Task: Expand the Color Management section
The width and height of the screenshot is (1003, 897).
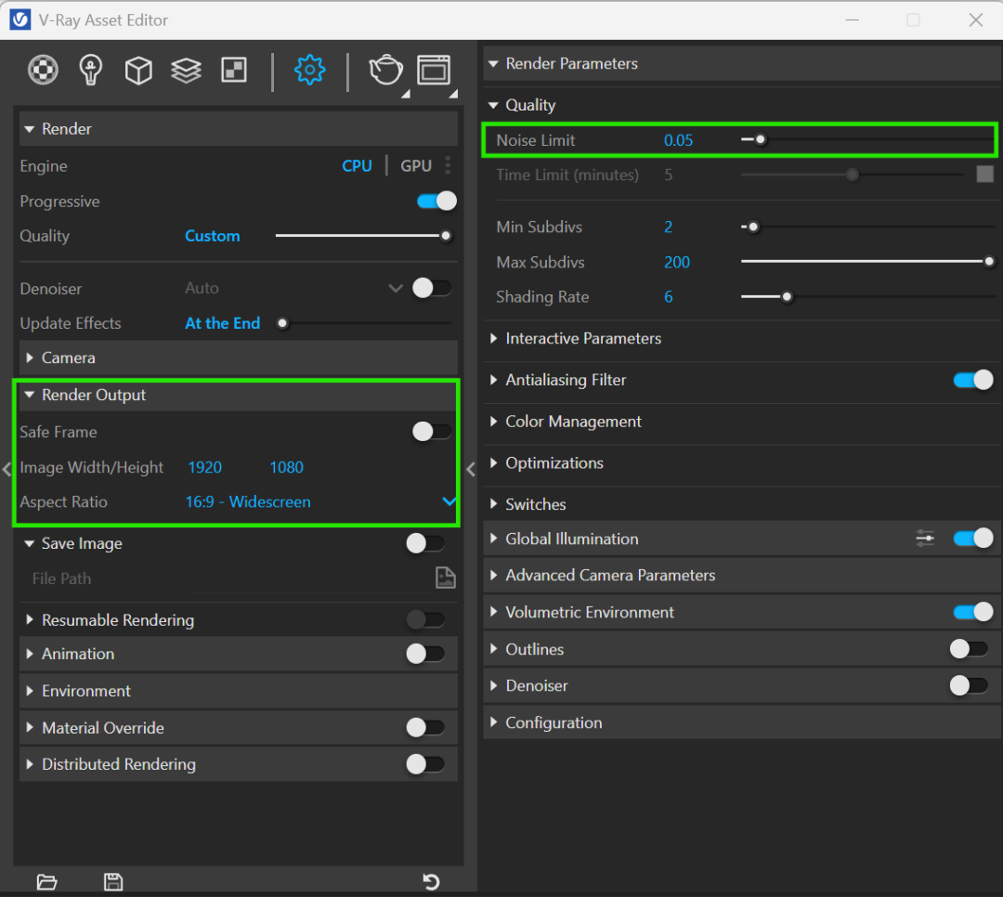Action: 573,422
